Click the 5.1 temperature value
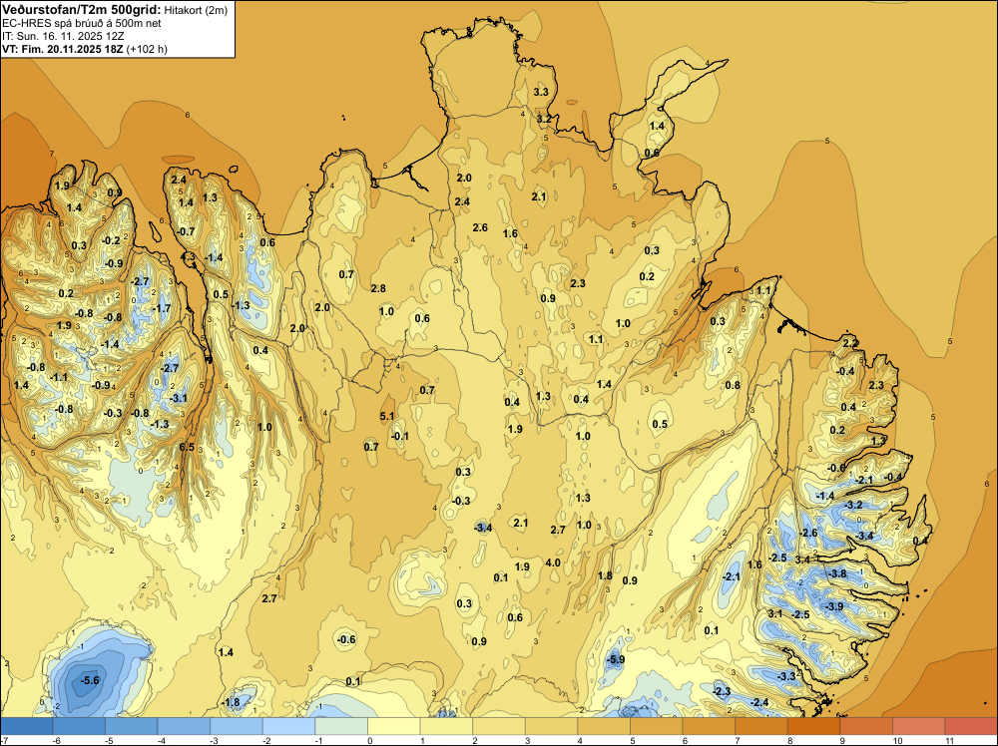 click(387, 417)
